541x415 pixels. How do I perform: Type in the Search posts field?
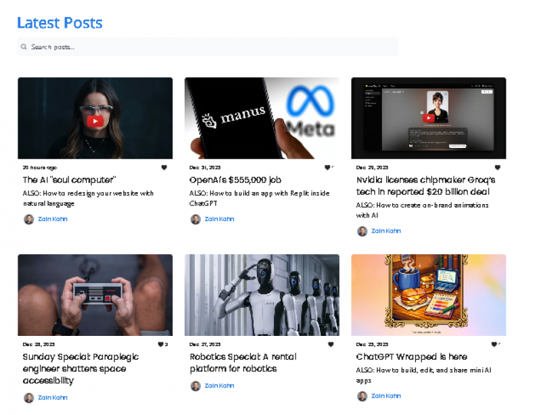tap(210, 47)
